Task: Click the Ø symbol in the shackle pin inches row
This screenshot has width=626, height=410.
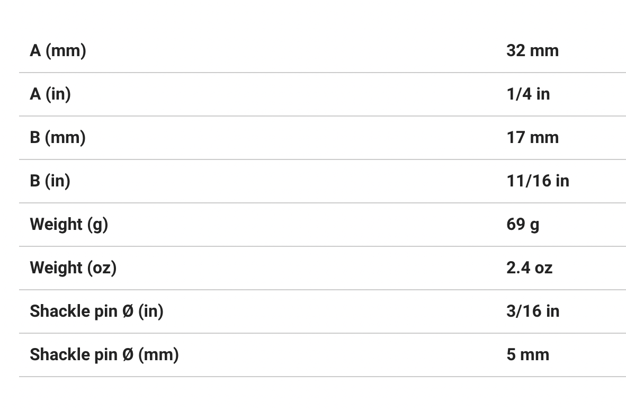Action: pos(128,311)
